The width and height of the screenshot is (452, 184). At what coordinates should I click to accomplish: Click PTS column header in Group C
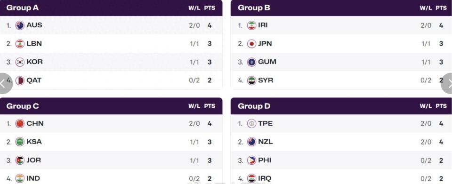210,106
